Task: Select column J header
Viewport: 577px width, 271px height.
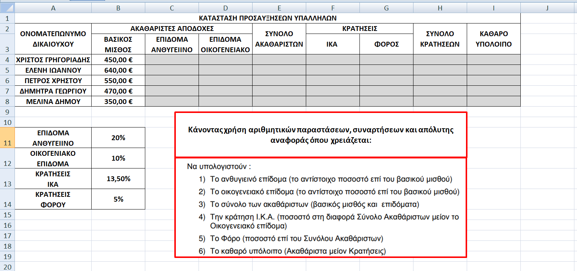Action: click(547, 8)
